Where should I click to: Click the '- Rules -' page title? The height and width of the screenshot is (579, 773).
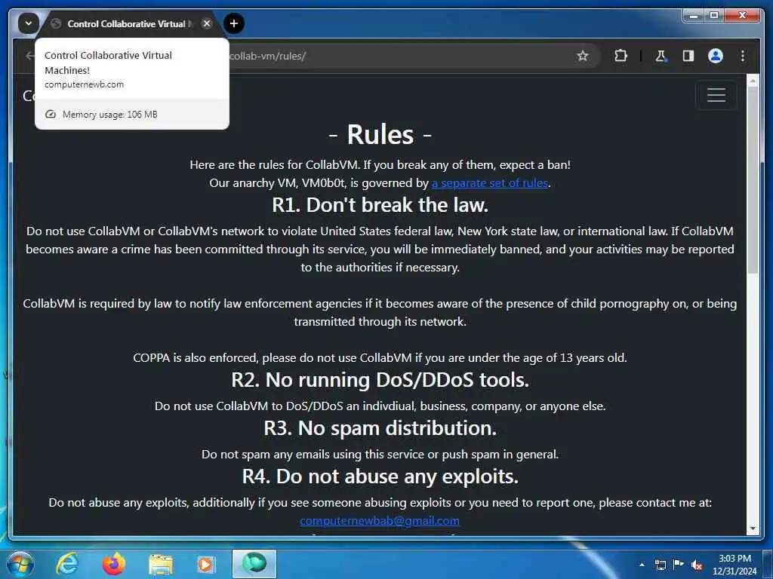click(380, 134)
